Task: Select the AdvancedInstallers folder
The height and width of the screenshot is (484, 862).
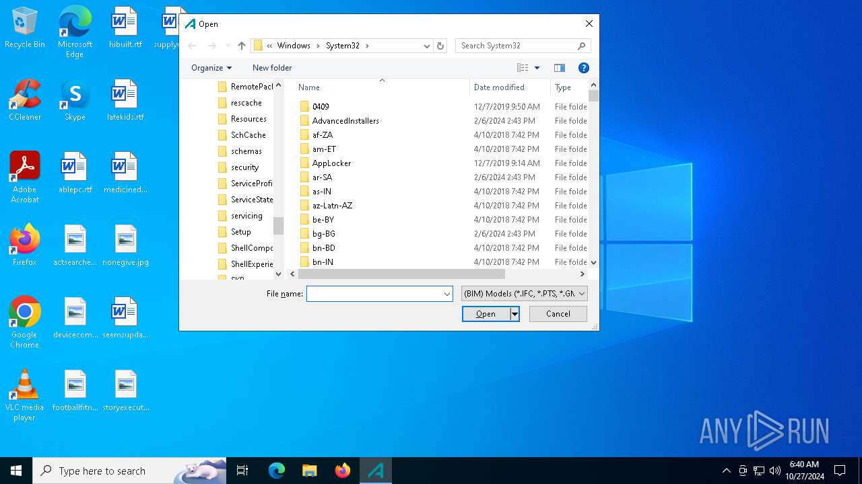Action: tap(345, 121)
